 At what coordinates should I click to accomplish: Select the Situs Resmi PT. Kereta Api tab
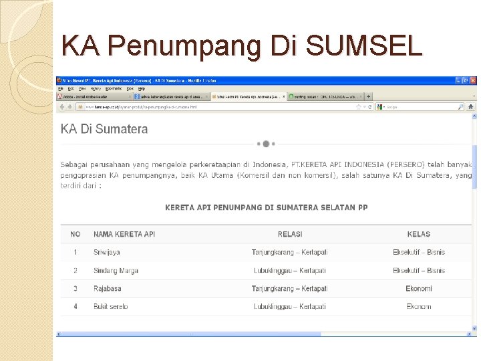249,97
